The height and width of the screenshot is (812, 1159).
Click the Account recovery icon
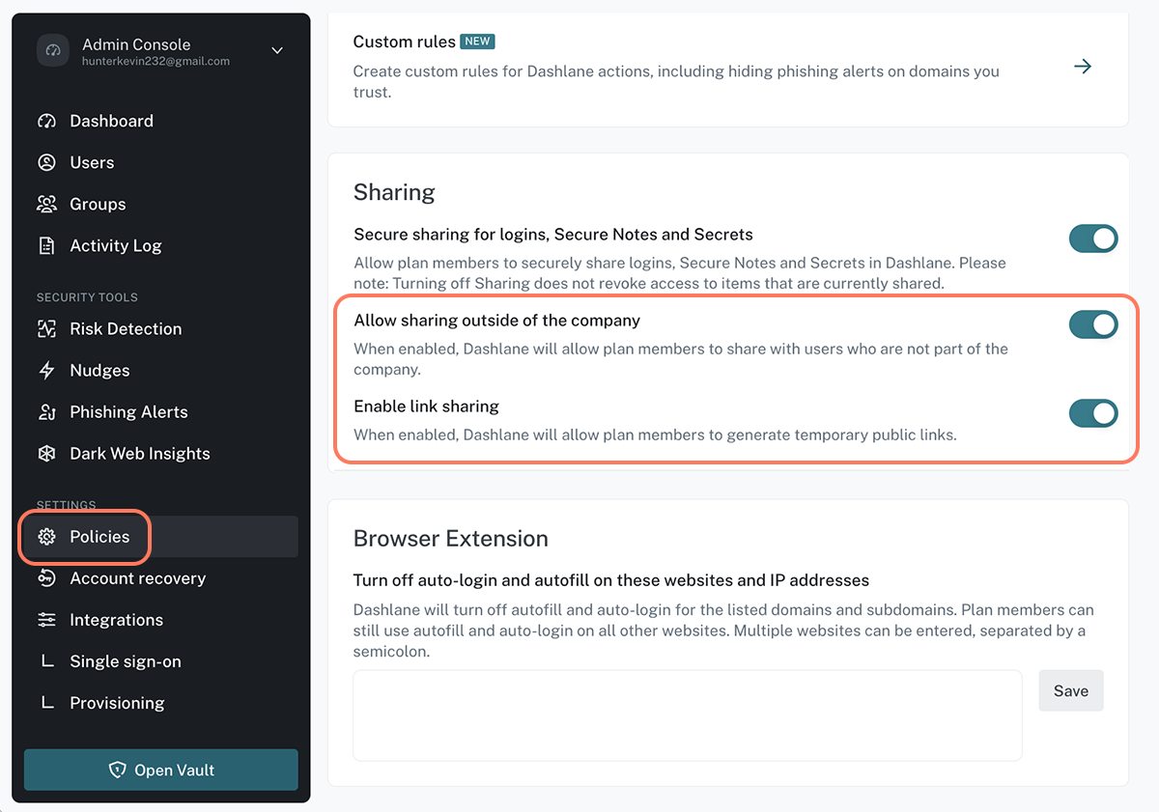coord(46,578)
